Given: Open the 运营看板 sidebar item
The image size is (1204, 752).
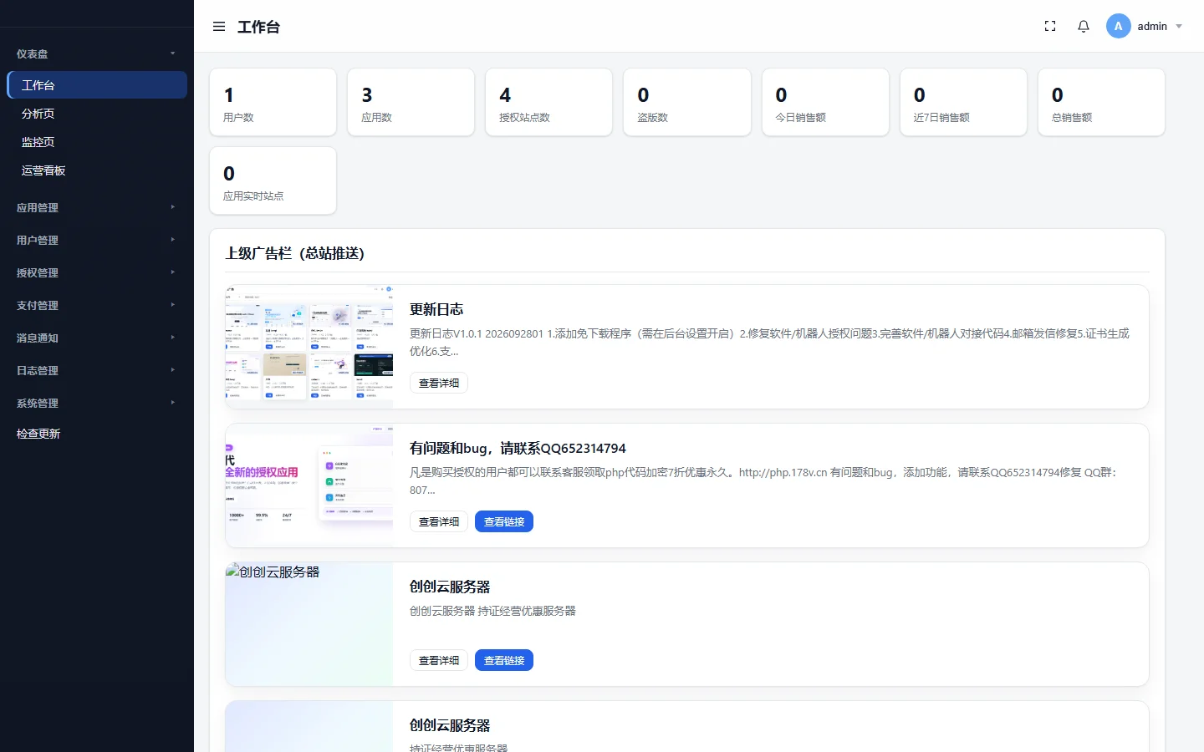Looking at the screenshot, I should (97, 170).
